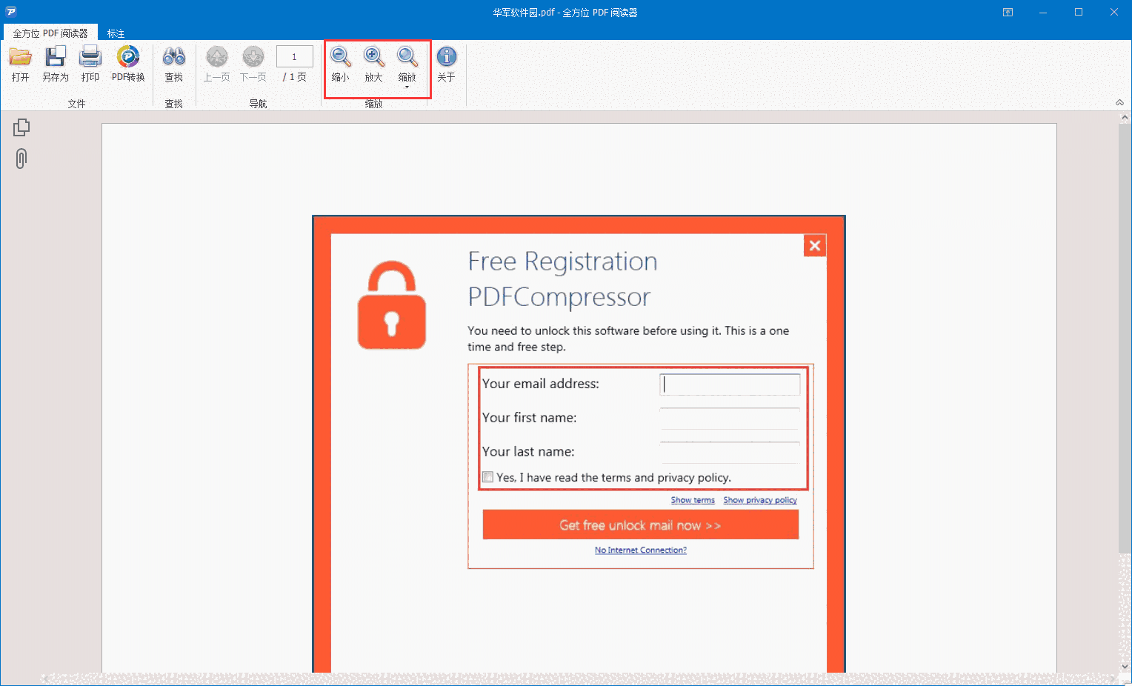
Task: Expand the 缩放 zoom dropdown
Action: click(x=407, y=87)
